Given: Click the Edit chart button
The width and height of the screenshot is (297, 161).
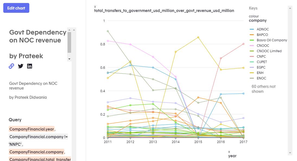Looking at the screenshot, I should tap(16, 8).
